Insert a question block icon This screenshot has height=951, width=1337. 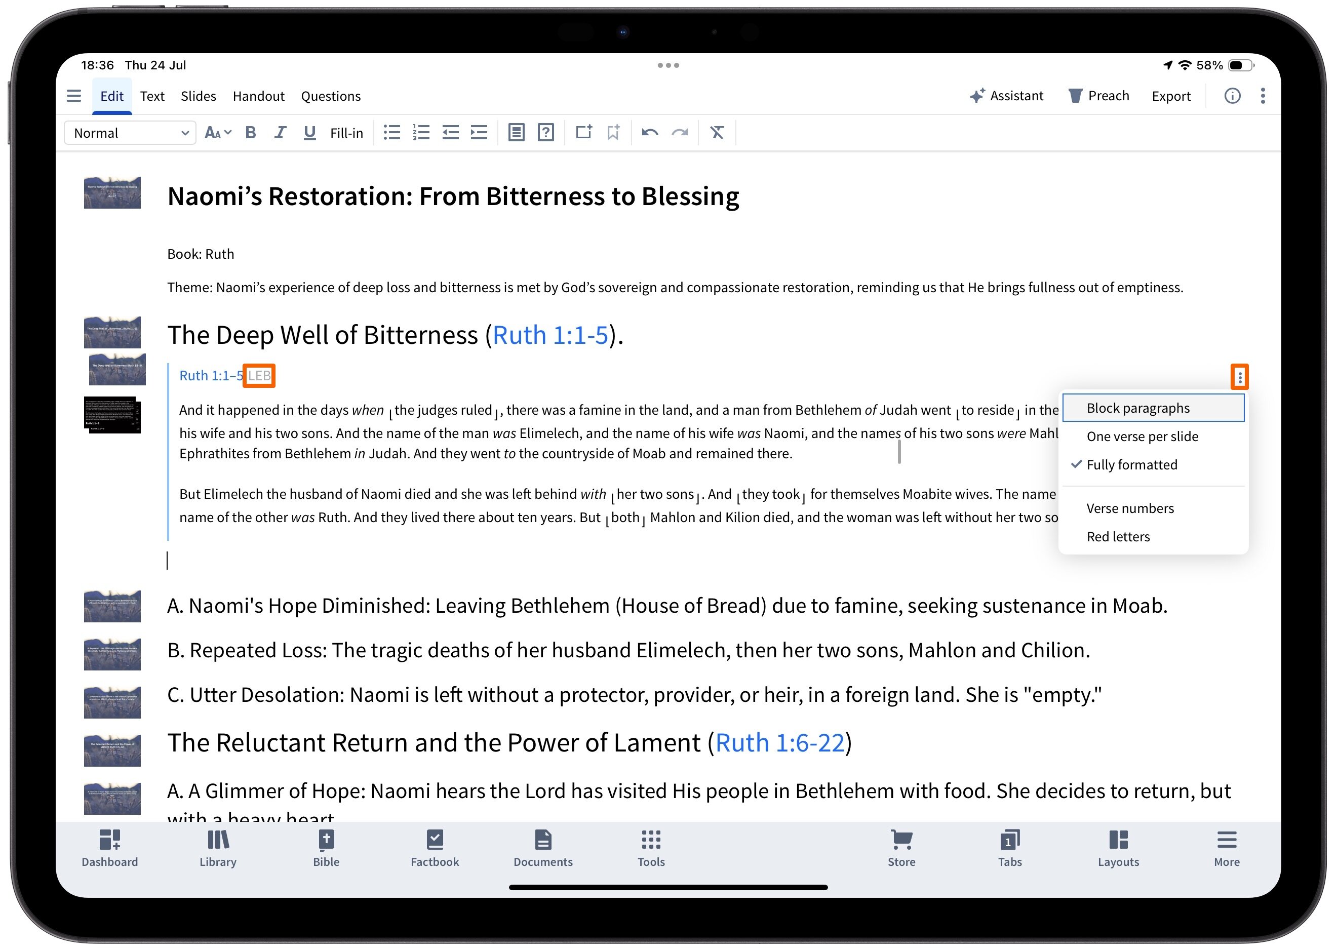pos(546,133)
